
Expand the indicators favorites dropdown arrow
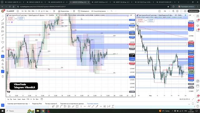(71, 11)
